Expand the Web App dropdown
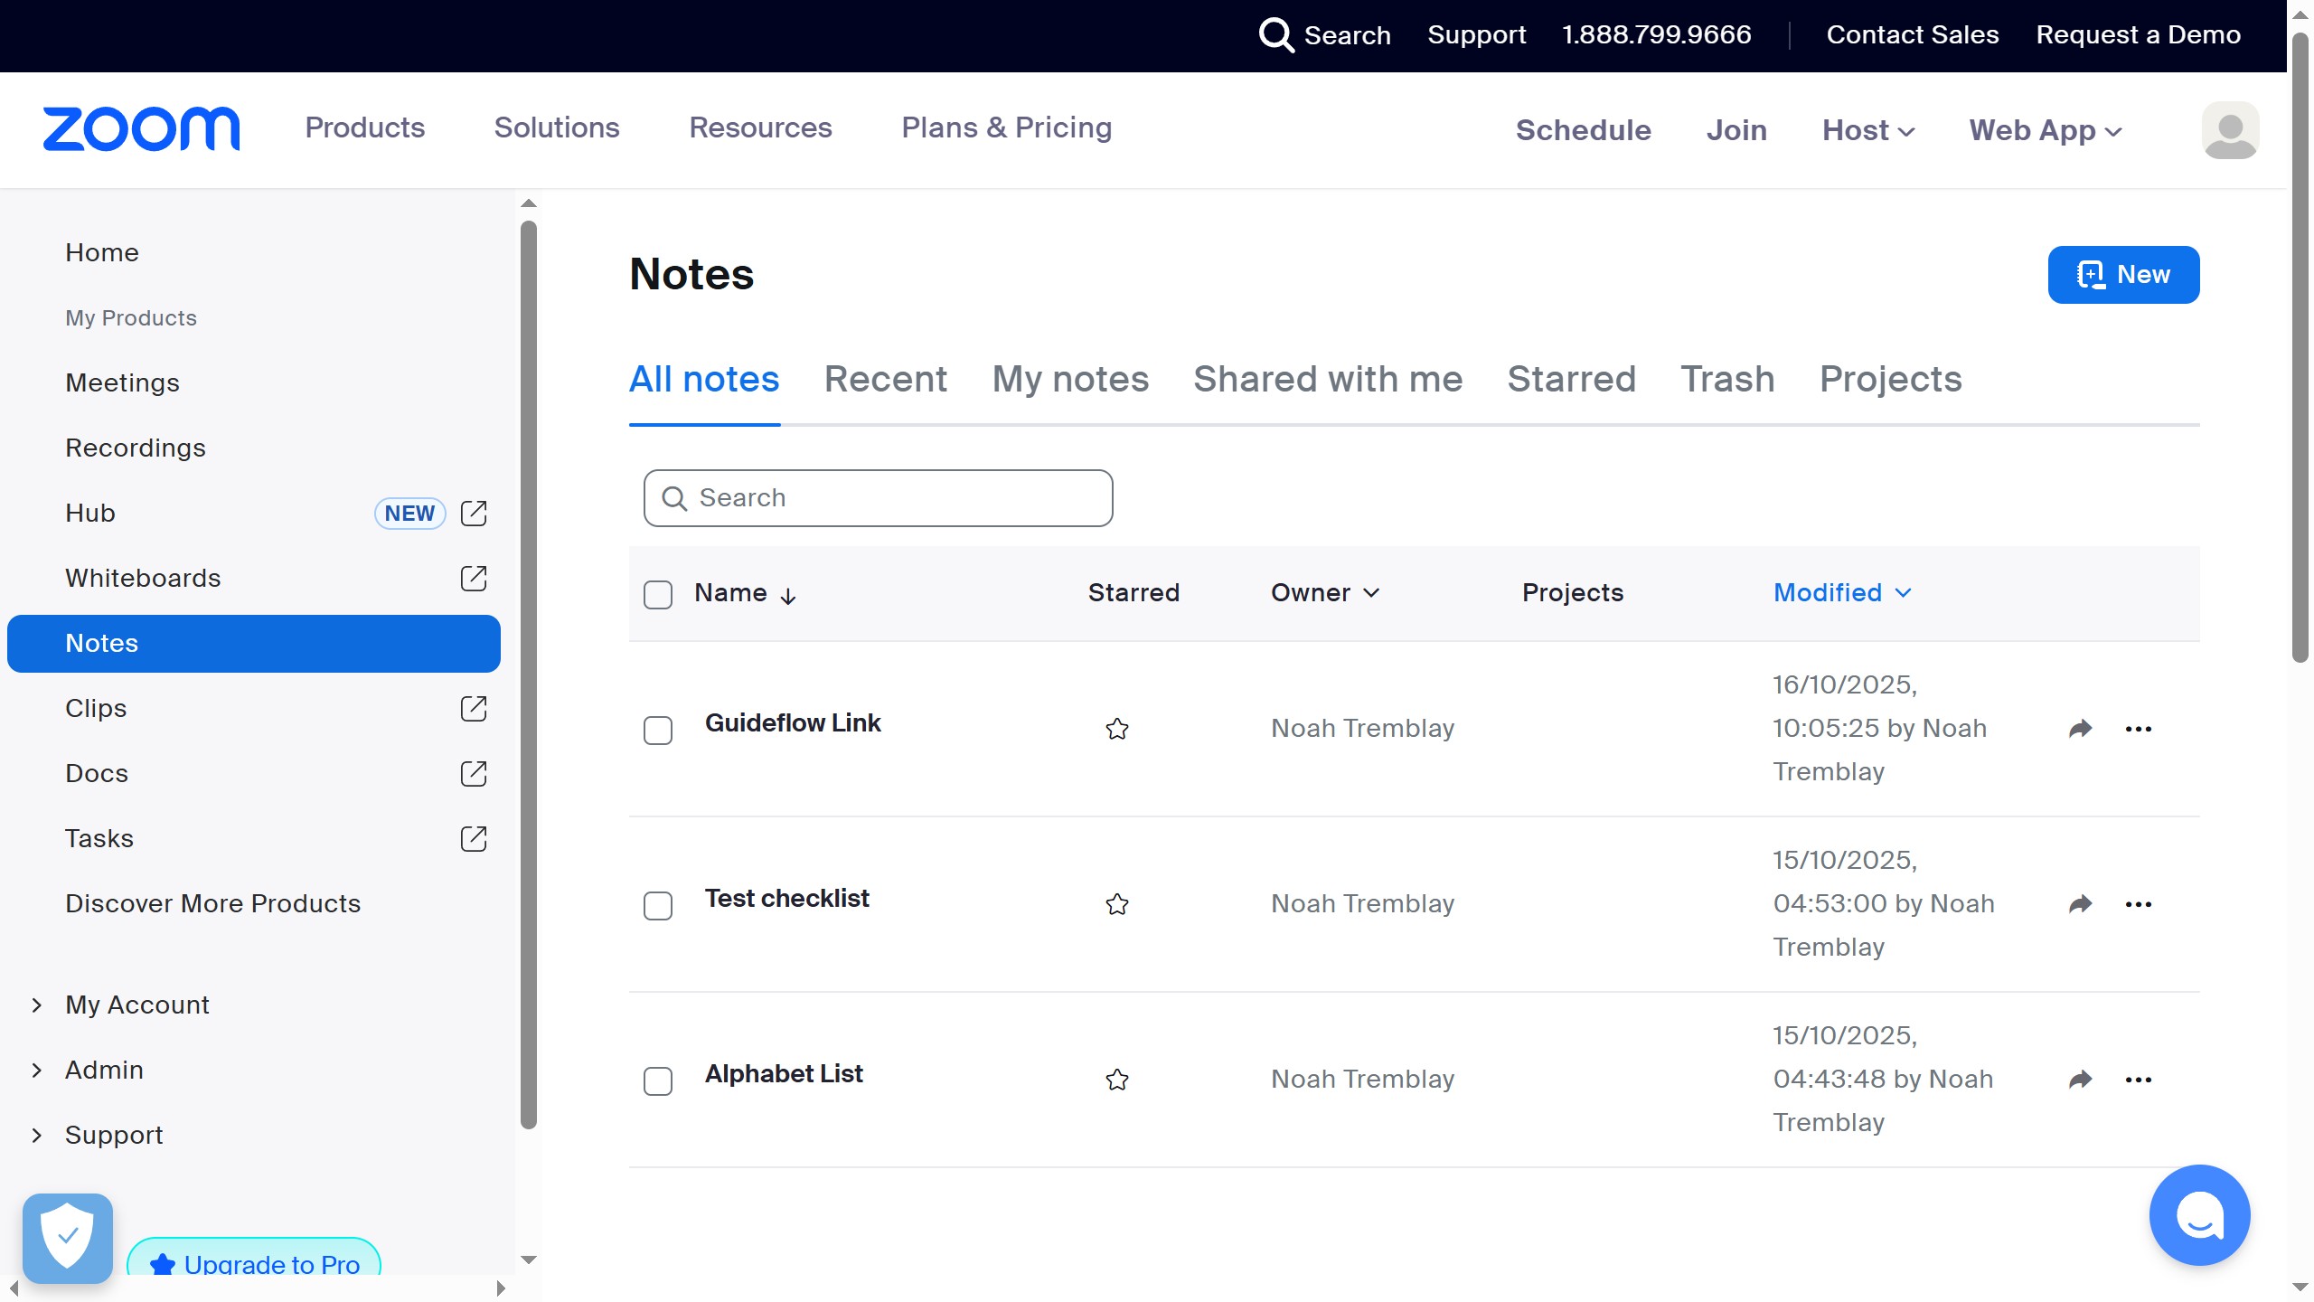Viewport: 2314px width, 1302px height. tap(2046, 130)
